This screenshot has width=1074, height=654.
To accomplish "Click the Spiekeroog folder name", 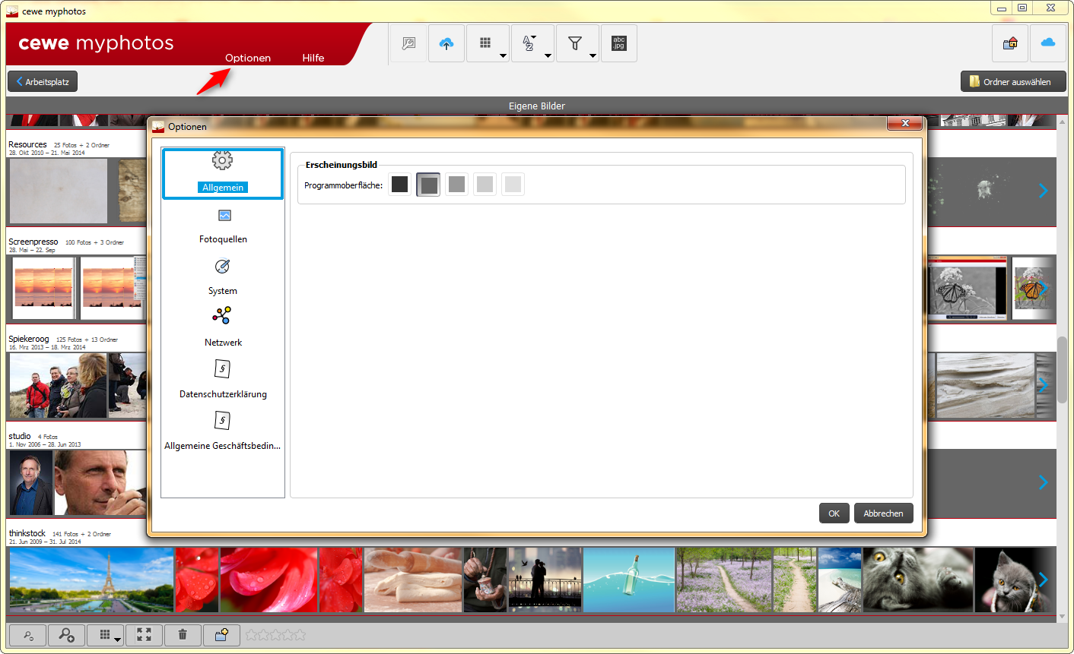I will (x=29, y=339).
